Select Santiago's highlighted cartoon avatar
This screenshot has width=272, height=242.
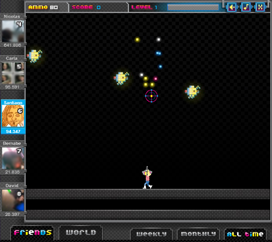pyautogui.click(x=13, y=116)
